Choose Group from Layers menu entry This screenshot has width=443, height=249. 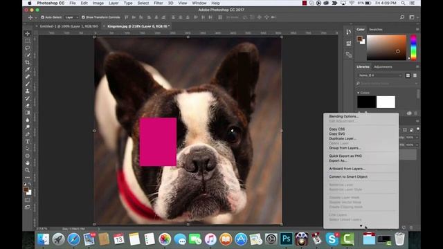345,148
